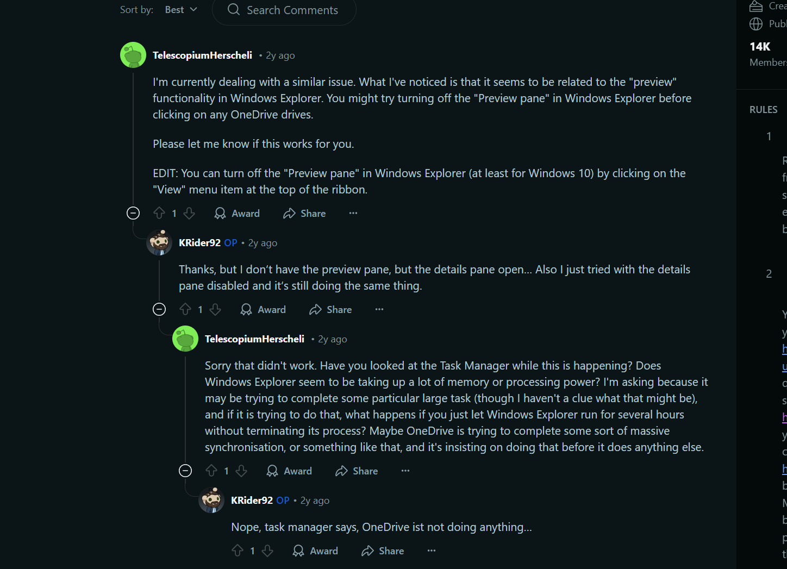
Task: Upvote the Task Manager suggestion comment
Action: 211,471
